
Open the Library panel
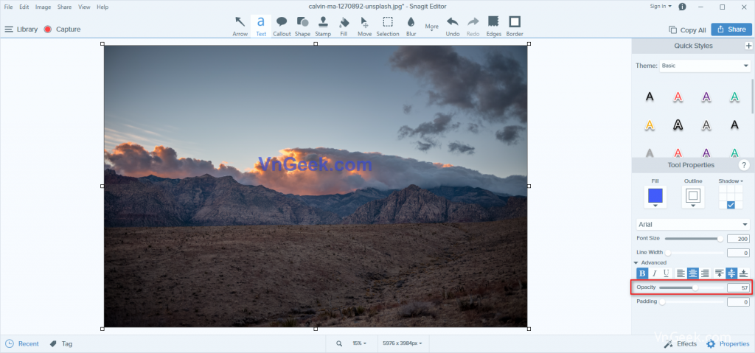tap(21, 29)
